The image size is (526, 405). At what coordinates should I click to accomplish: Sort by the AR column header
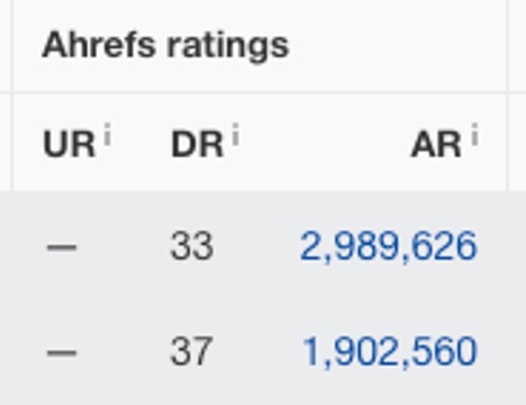tap(436, 145)
